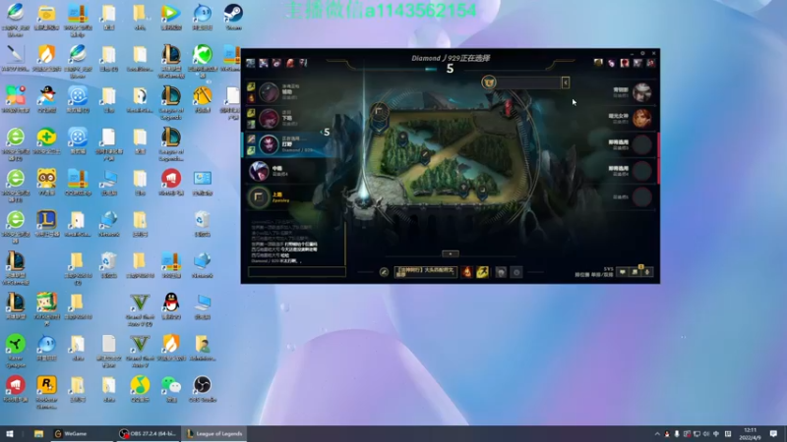The width and height of the screenshot is (787, 442).
Task: Select the mid lane marker on the map
Action: coord(426,155)
